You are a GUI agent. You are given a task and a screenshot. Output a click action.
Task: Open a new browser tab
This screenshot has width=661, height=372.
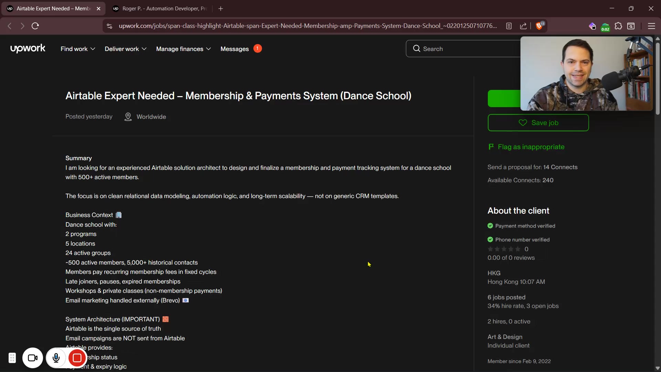tap(221, 9)
